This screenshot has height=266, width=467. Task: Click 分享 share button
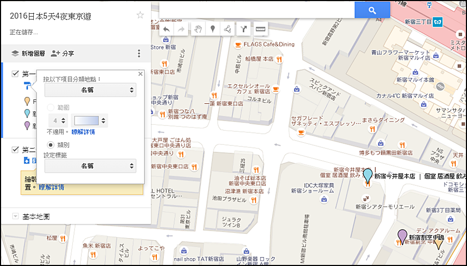(62, 53)
